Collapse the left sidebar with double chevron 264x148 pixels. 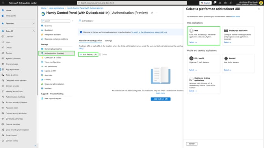point(35,146)
